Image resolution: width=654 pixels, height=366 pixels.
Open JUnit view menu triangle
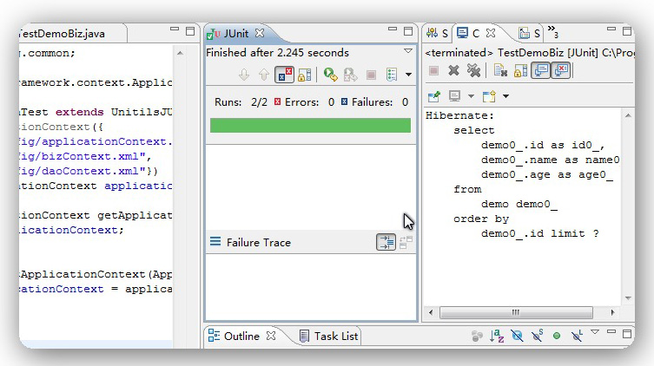coord(408,52)
